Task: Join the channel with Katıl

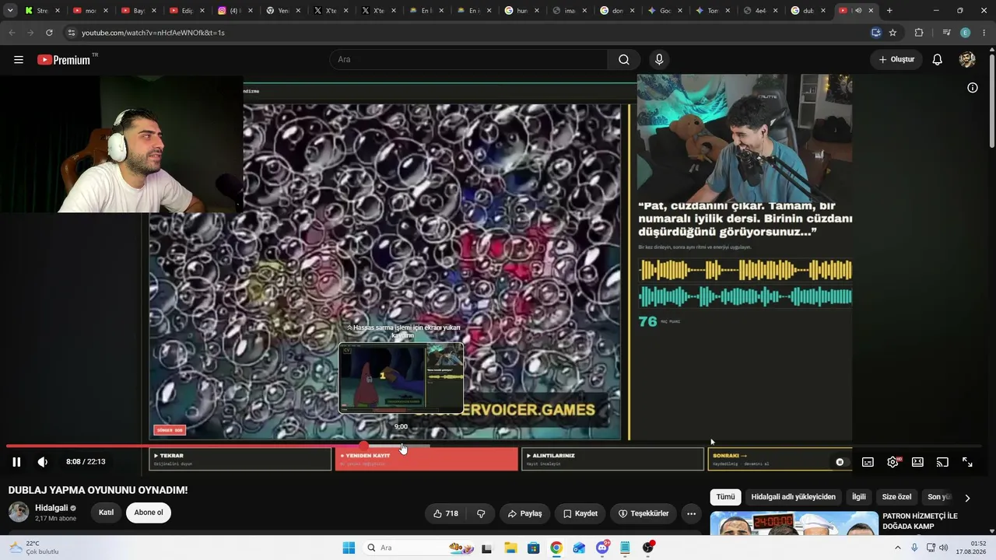Action: coord(106,513)
